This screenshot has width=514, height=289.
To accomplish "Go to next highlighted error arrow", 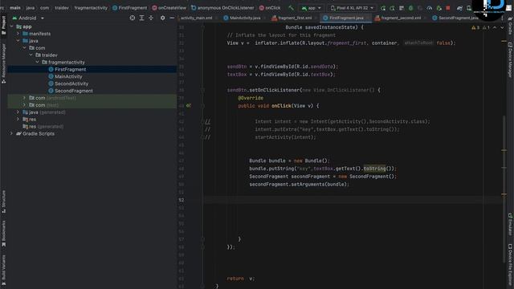I will [502, 27].
